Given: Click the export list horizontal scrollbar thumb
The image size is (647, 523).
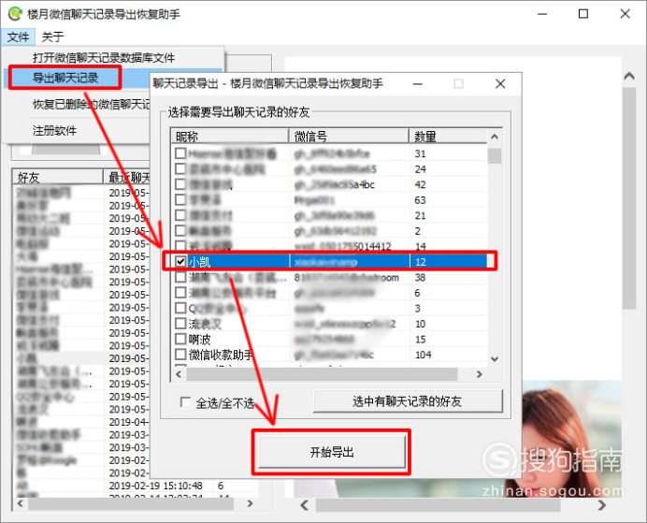Looking at the screenshot, I should 322,374.
